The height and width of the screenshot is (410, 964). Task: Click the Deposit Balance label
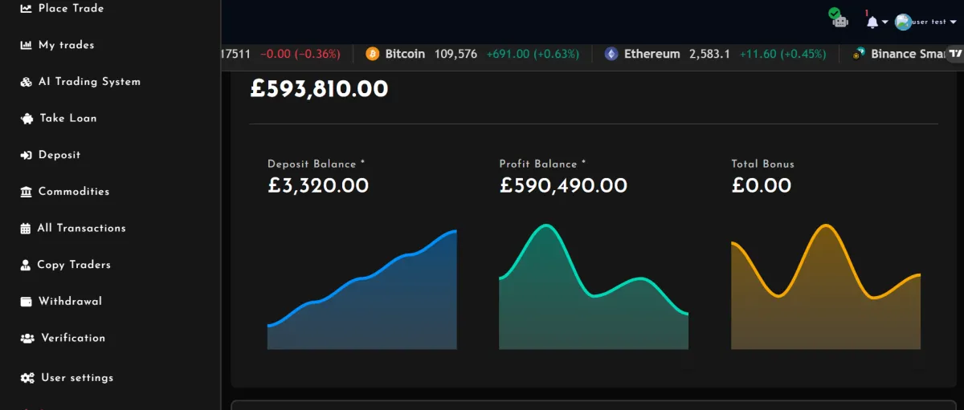[316, 164]
